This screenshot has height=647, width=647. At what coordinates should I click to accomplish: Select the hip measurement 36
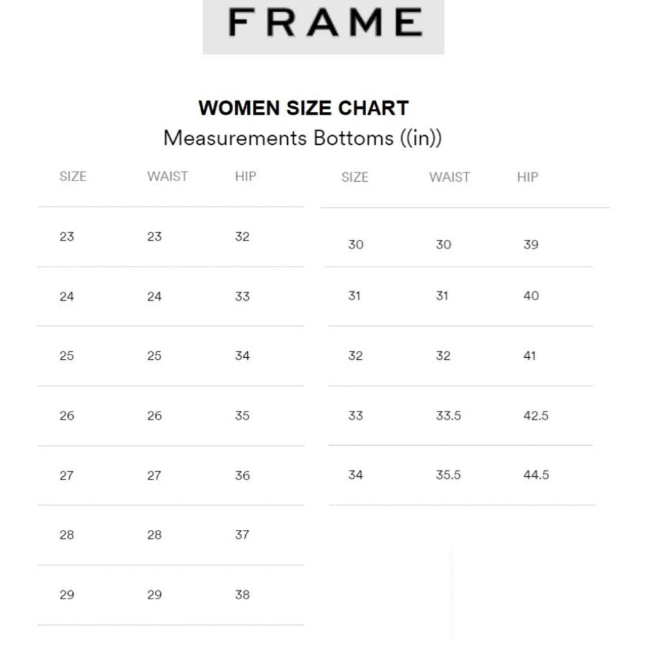(242, 476)
